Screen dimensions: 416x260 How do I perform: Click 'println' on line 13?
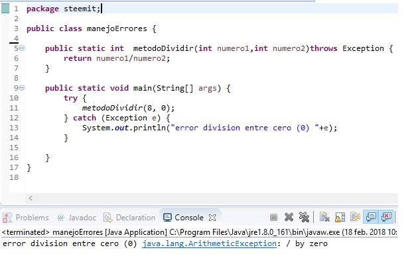tap(149, 128)
